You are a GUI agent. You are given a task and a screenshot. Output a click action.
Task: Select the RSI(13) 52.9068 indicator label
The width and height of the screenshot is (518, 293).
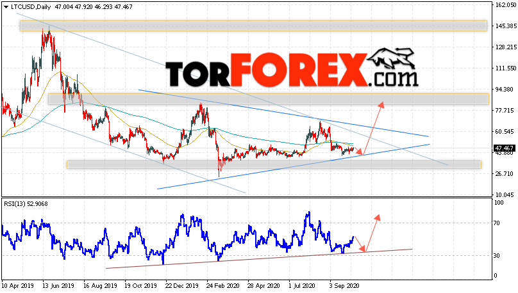click(x=26, y=204)
